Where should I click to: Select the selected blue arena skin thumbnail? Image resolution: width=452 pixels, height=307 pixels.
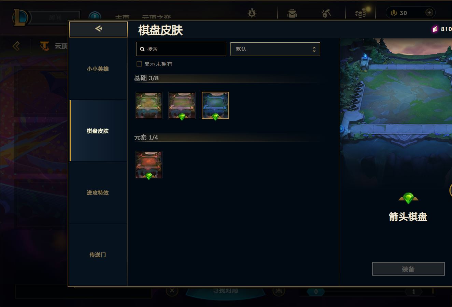coord(215,105)
